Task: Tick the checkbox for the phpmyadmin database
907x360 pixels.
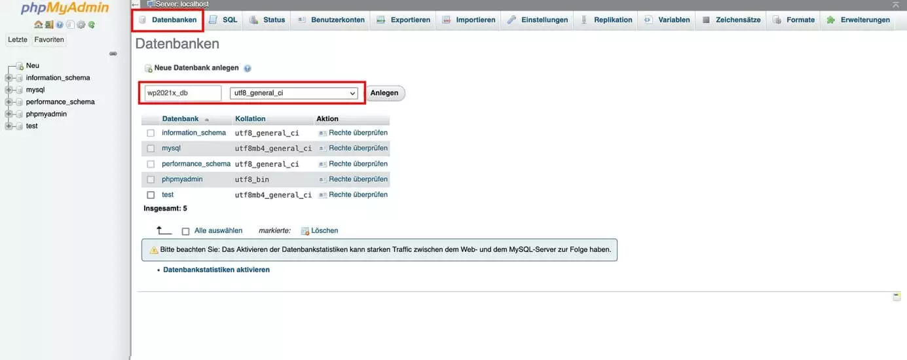Action: (151, 179)
